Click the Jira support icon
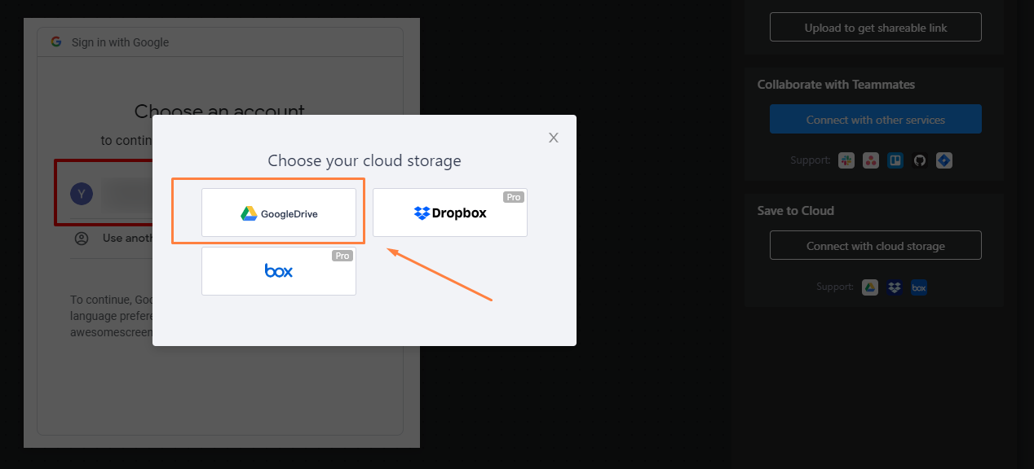This screenshot has width=1034, height=469. (944, 160)
